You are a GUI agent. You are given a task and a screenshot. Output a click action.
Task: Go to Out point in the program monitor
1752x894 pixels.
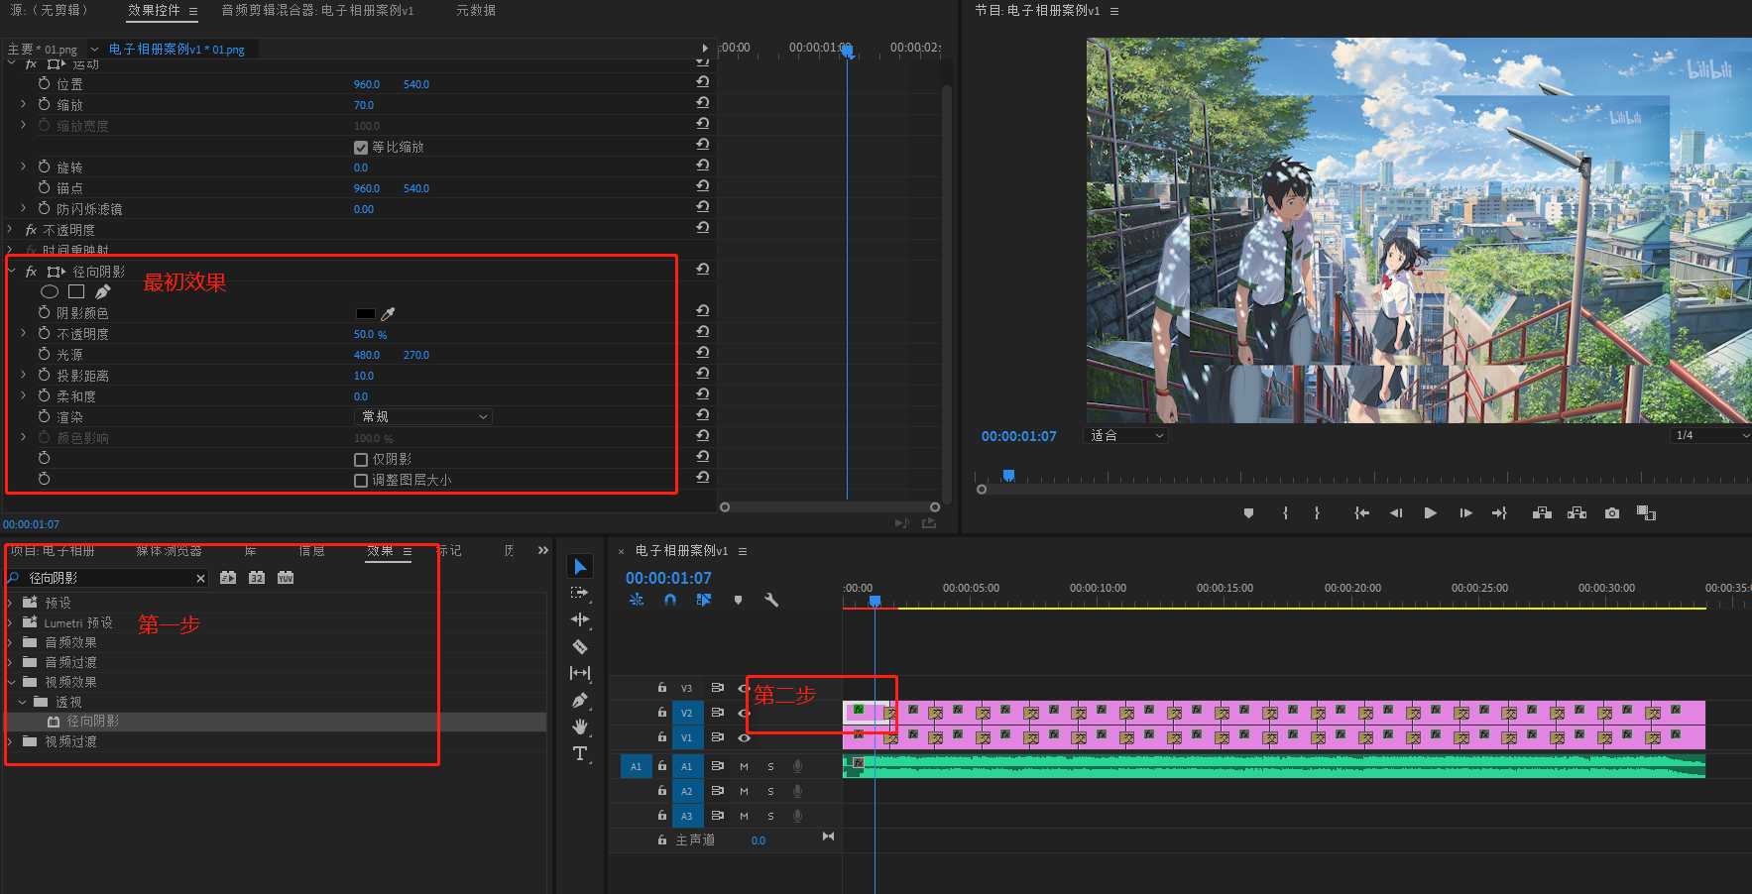point(1499,512)
